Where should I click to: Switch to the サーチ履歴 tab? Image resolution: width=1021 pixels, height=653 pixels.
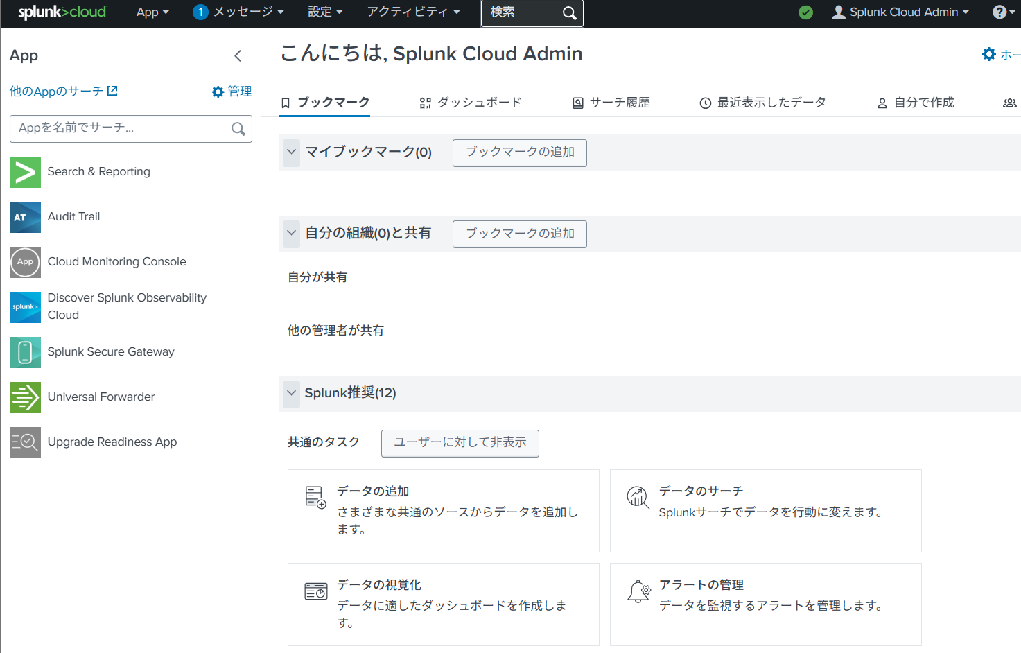tap(611, 103)
